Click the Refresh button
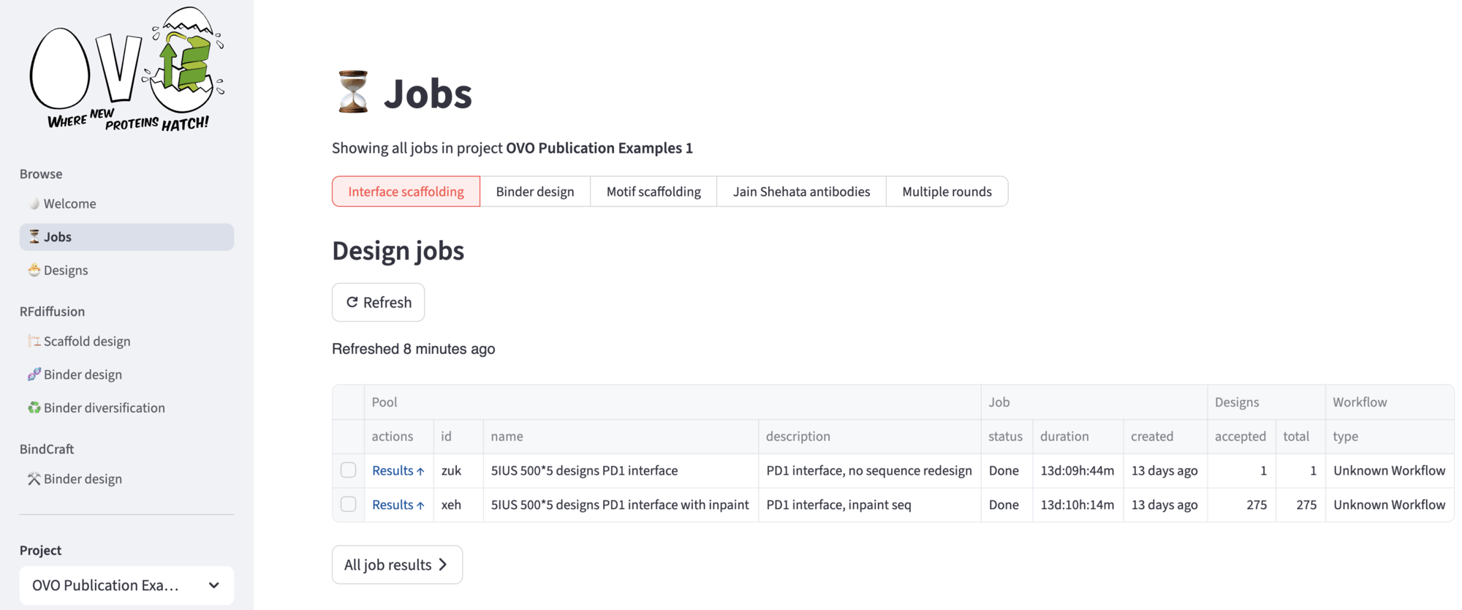 [x=378, y=302]
